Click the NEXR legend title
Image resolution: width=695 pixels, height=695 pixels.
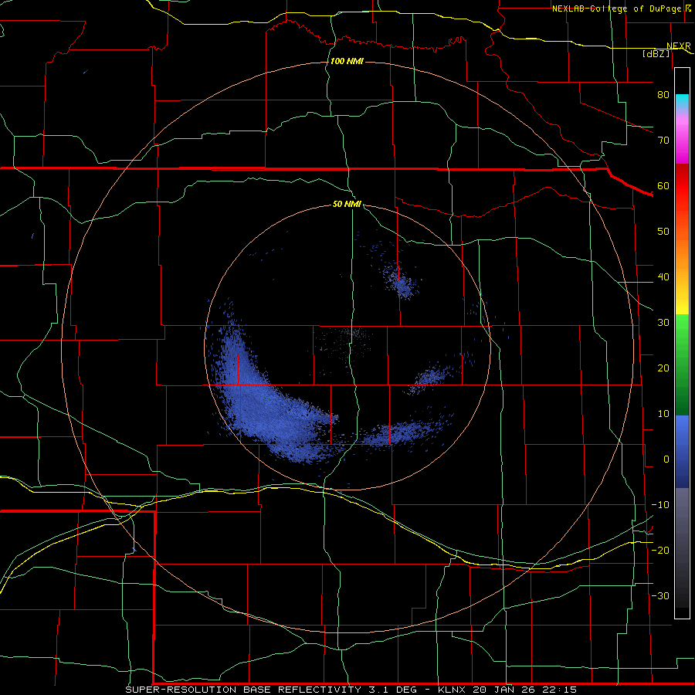click(678, 46)
